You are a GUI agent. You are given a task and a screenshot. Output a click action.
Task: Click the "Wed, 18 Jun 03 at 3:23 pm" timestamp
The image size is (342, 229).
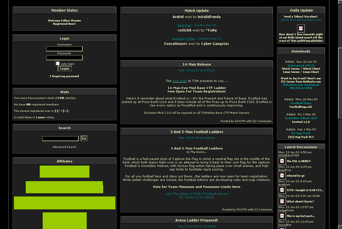(x=197, y=70)
